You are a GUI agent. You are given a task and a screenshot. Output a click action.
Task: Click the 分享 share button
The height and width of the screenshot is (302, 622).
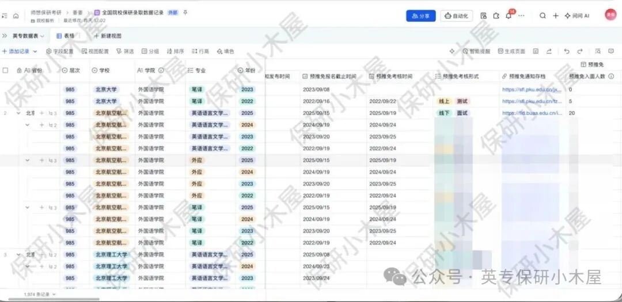point(421,16)
